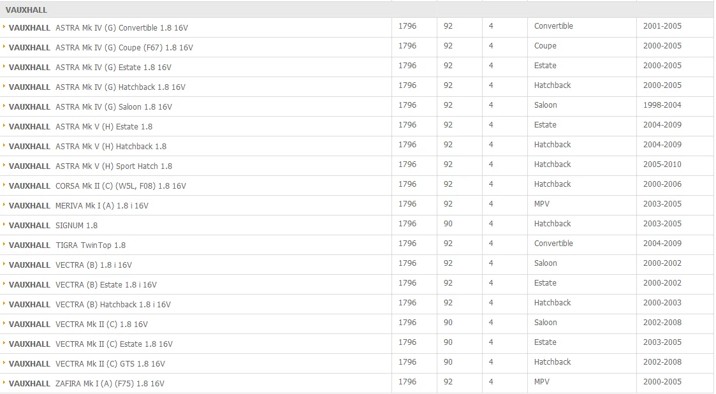Click arrow icon beside VECTRA (B) Estate
The height and width of the screenshot is (394, 716).
[4, 284]
